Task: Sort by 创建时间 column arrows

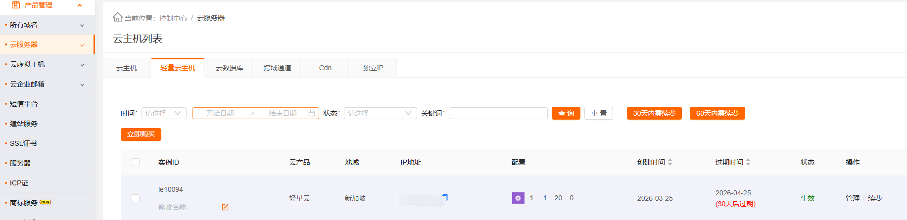Action: 670,162
